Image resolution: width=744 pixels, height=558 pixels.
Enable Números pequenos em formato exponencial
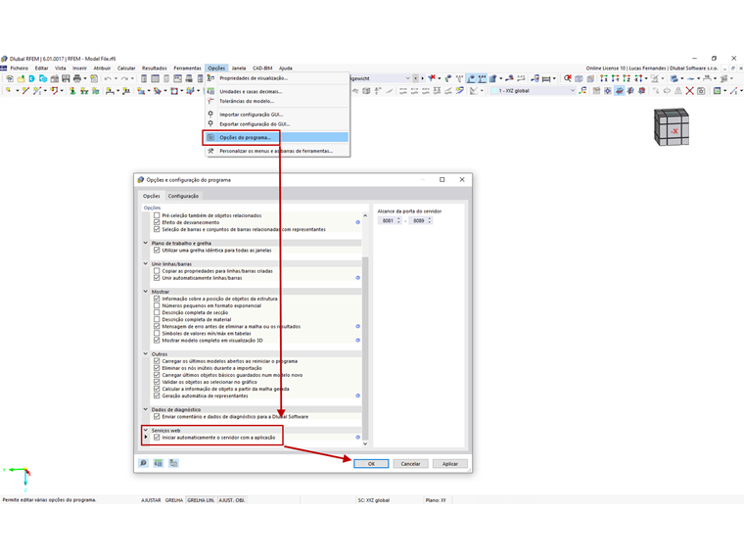tap(157, 305)
